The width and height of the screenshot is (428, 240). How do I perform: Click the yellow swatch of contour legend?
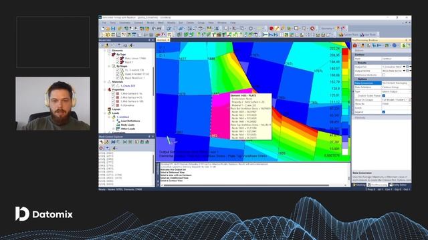coord(345,72)
